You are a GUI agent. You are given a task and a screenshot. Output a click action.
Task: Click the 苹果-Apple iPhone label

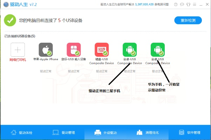tap(46, 59)
